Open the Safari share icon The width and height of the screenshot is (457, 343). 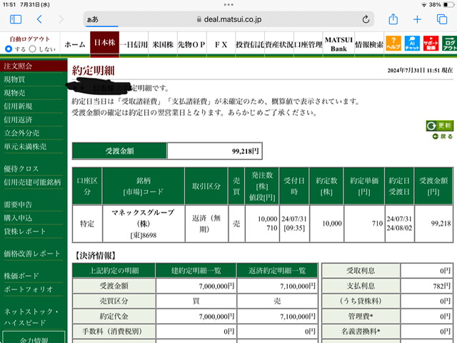(393, 19)
